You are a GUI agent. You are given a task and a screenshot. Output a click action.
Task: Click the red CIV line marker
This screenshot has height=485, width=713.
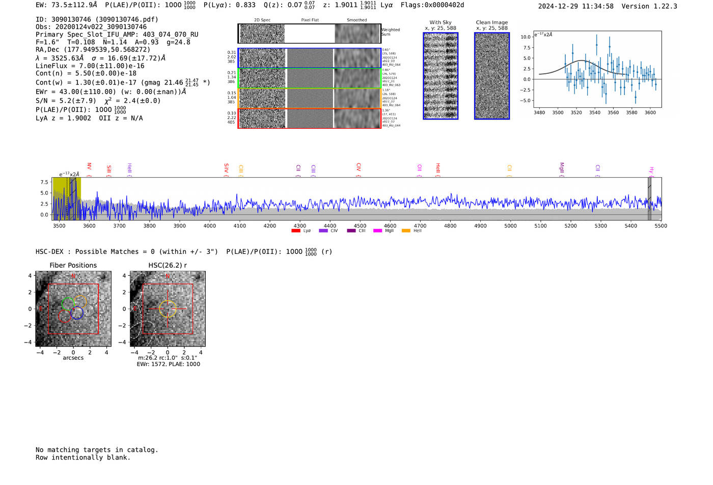tap(359, 170)
